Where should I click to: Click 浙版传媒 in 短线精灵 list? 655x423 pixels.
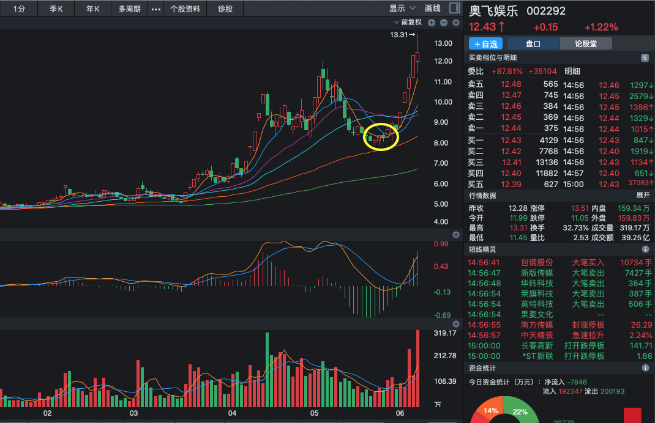pos(537,273)
